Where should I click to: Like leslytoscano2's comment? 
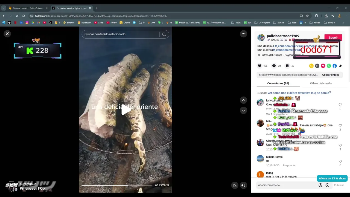tap(340, 105)
